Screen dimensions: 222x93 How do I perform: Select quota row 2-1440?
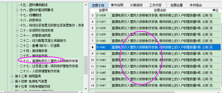point(155,41)
